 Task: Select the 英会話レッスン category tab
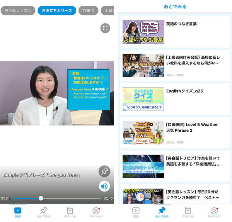pyautogui.click(x=18, y=10)
